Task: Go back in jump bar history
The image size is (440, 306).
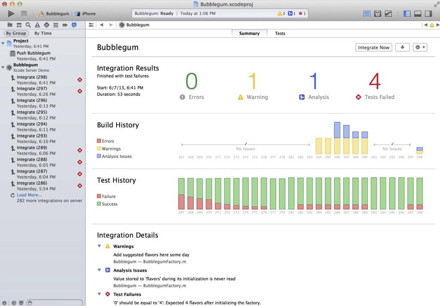Action: tap(101, 25)
